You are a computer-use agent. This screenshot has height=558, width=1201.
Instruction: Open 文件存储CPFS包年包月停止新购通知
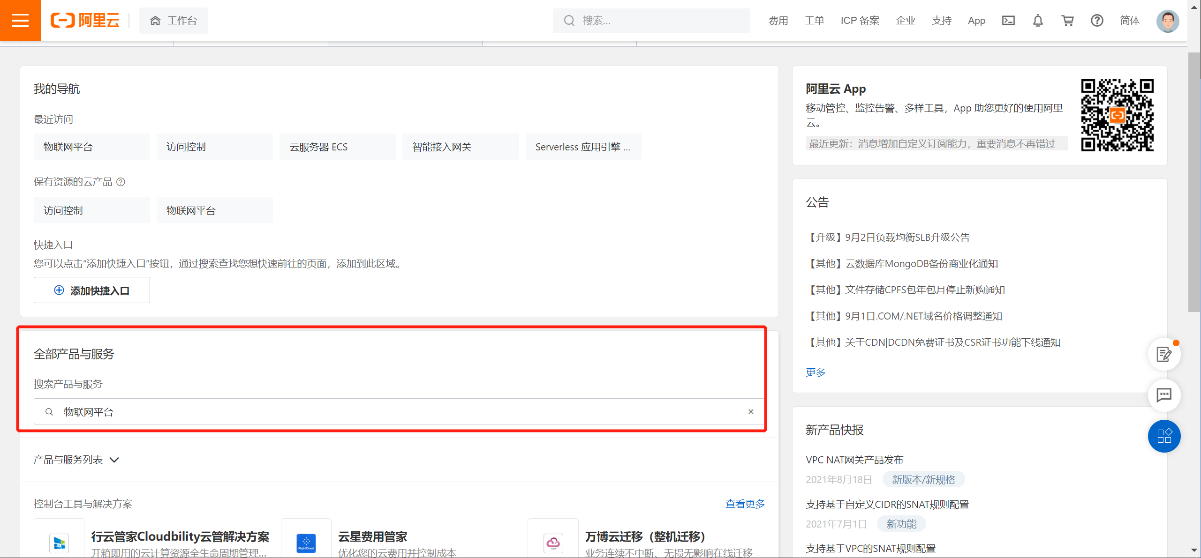point(905,290)
